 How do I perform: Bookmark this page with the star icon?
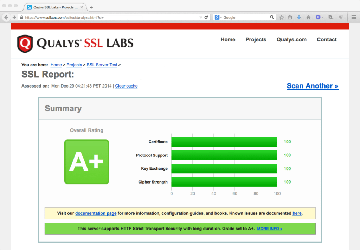[x=282, y=17]
